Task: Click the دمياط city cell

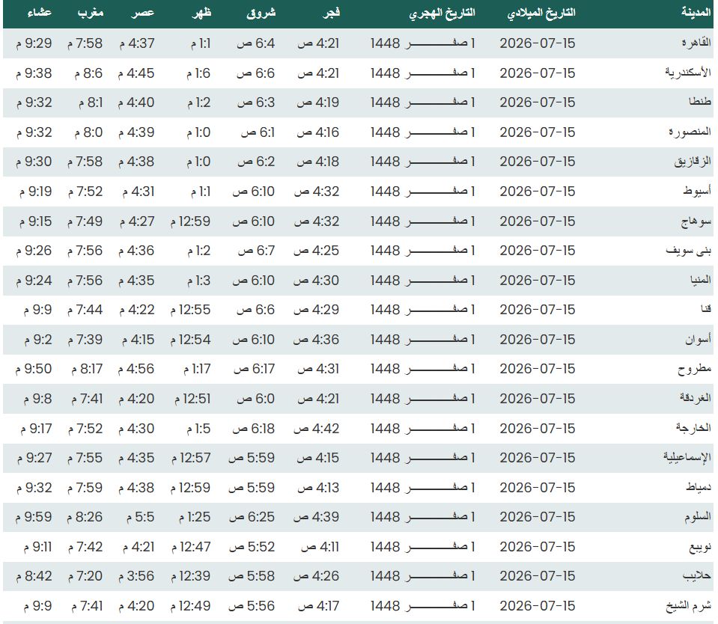Action: 699,488
